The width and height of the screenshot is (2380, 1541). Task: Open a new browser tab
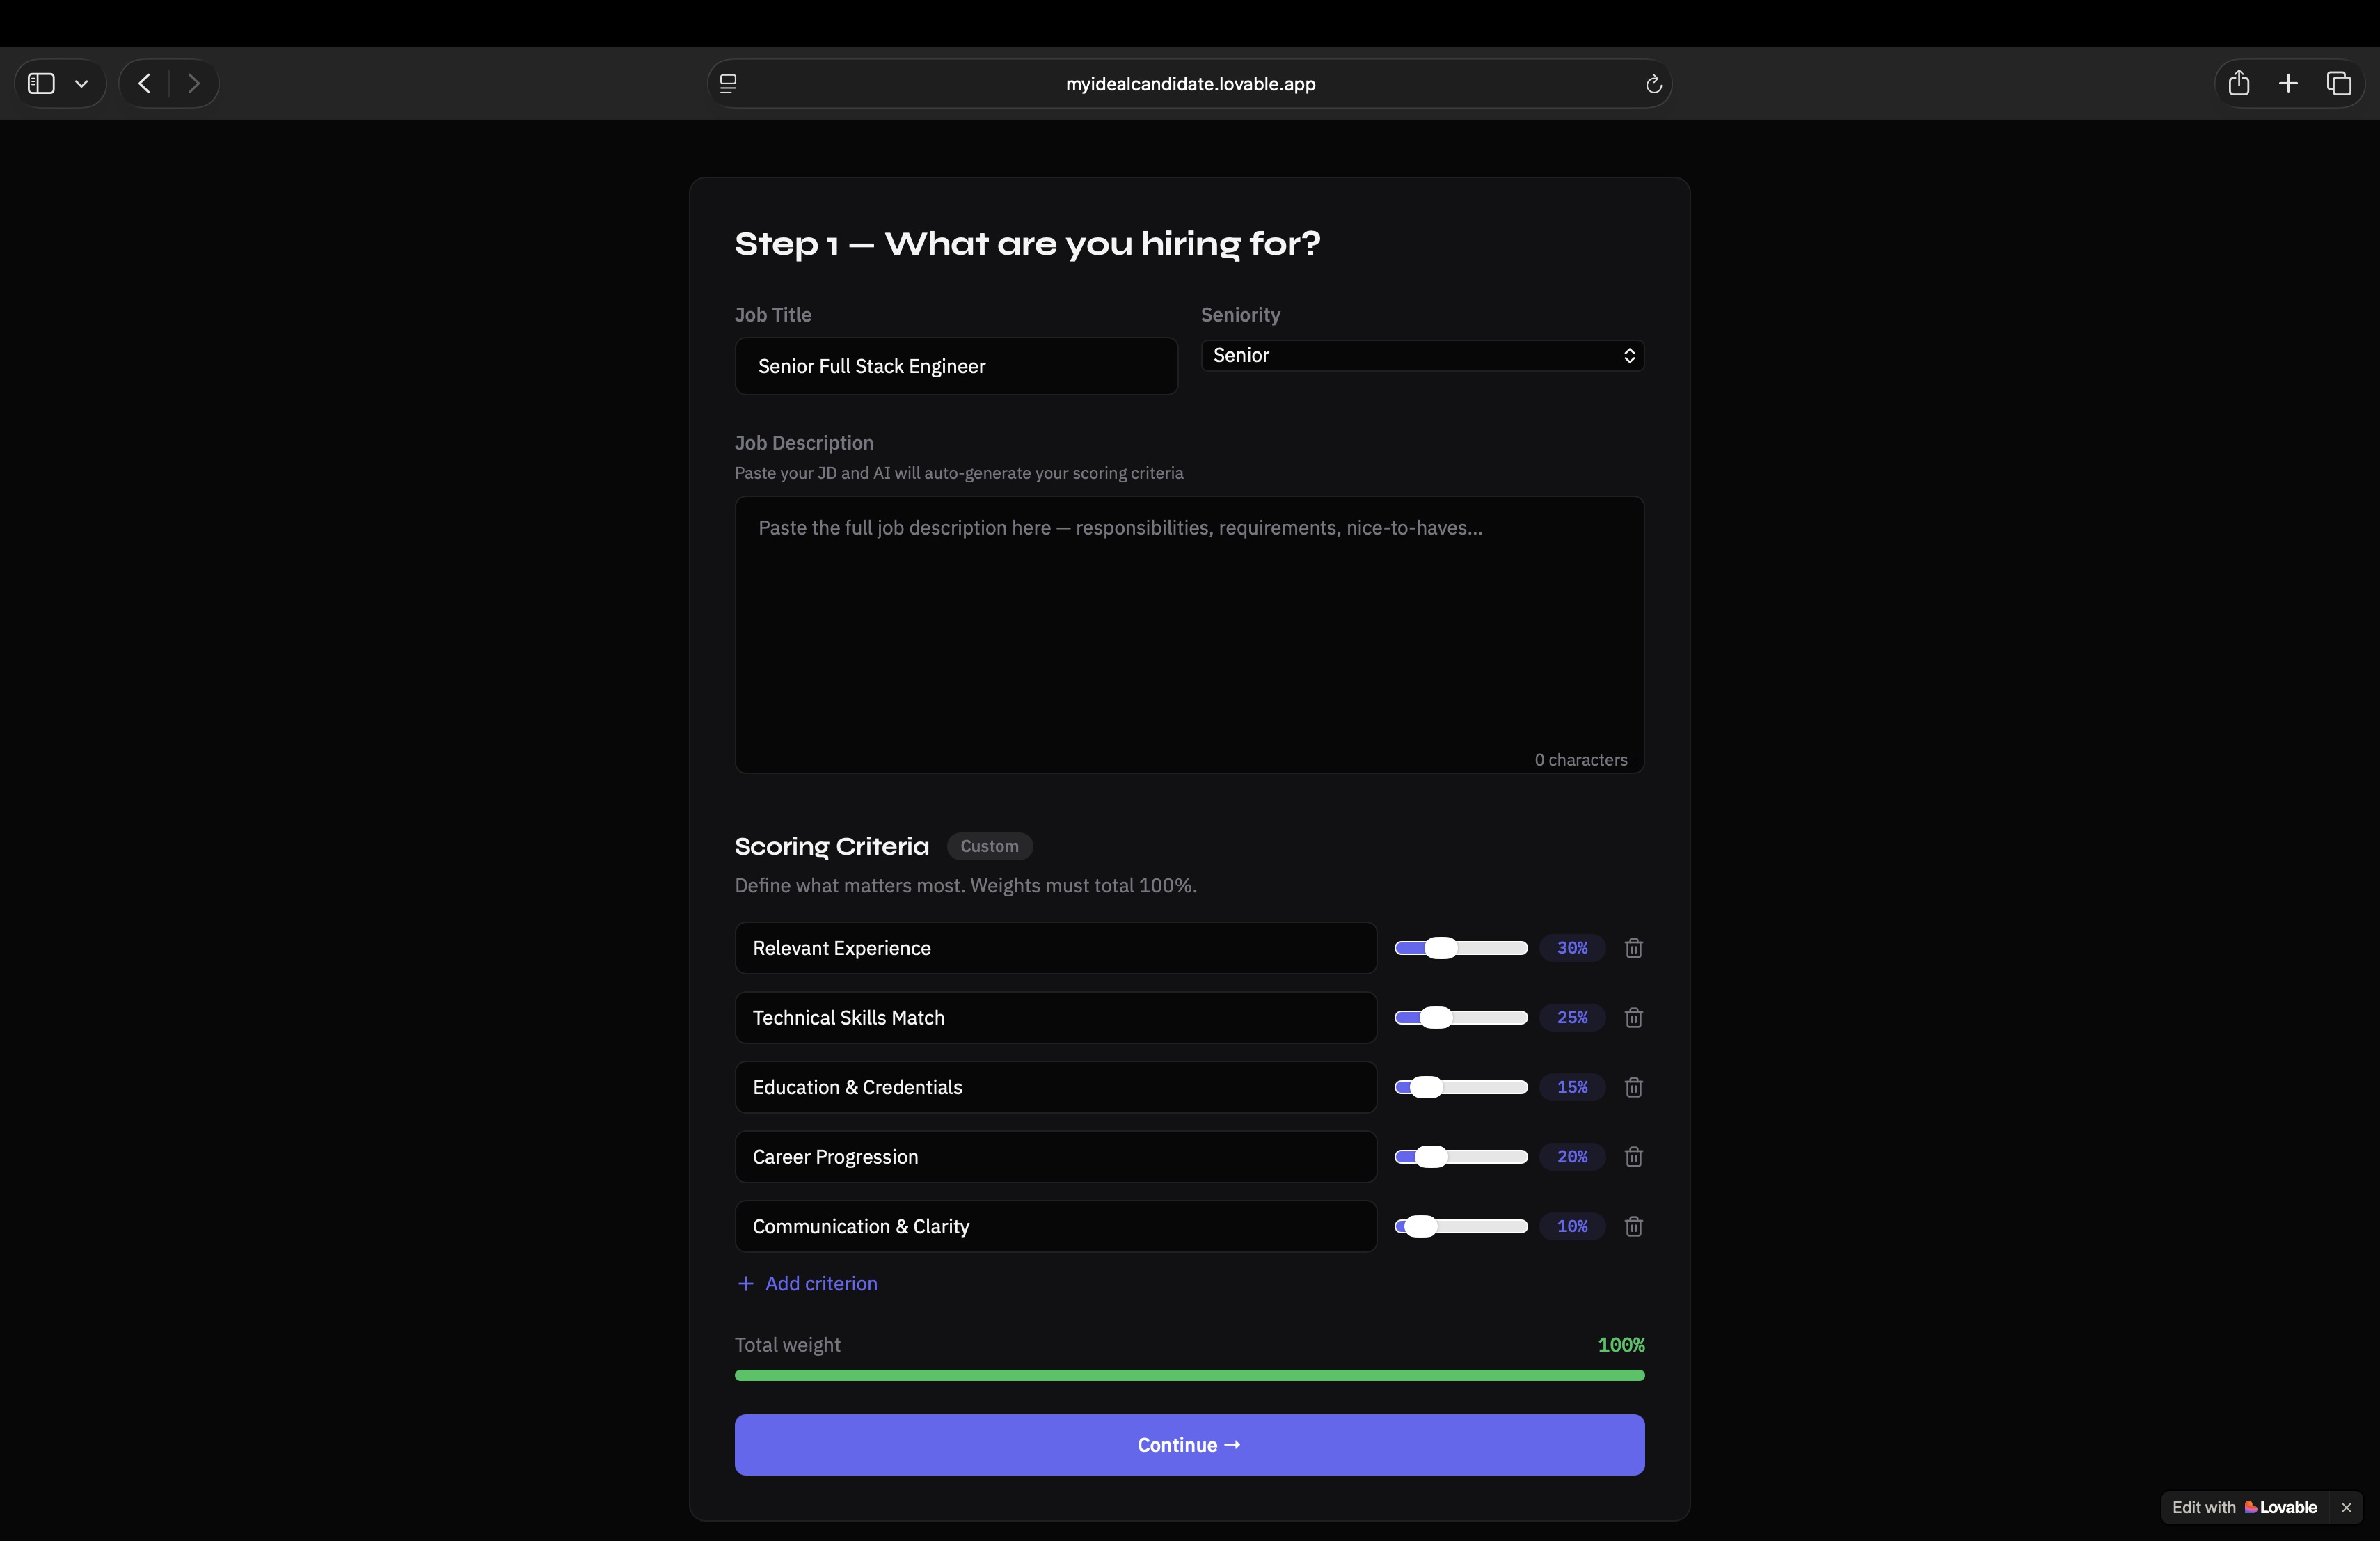tap(2288, 84)
